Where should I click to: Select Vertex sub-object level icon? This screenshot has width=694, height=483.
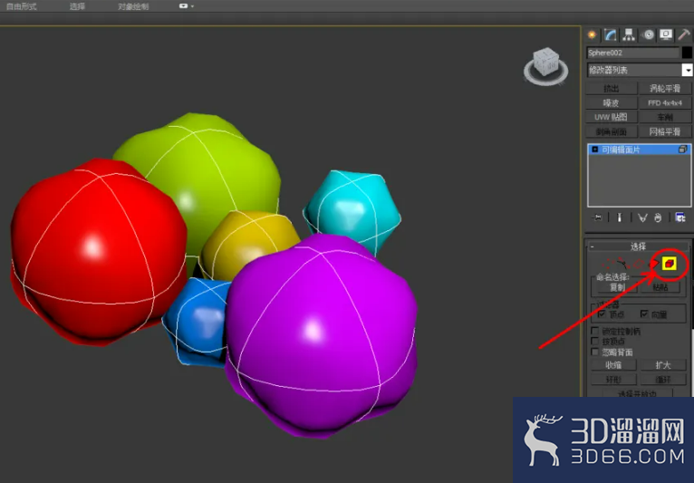coord(610,264)
